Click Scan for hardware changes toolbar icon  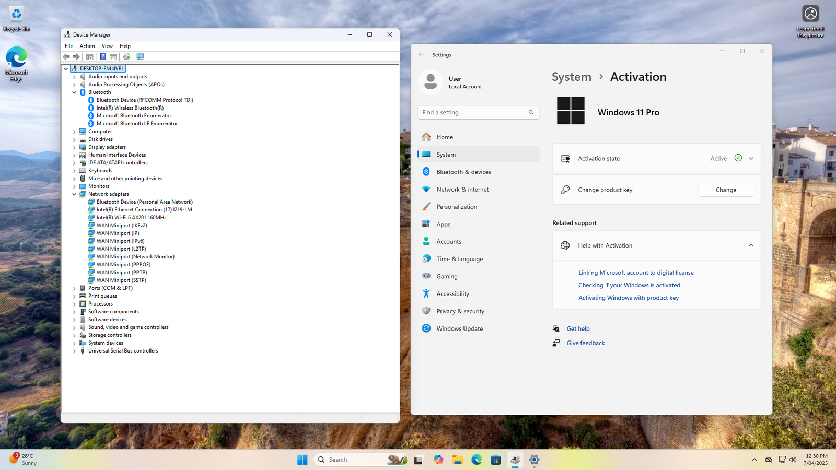tap(140, 56)
